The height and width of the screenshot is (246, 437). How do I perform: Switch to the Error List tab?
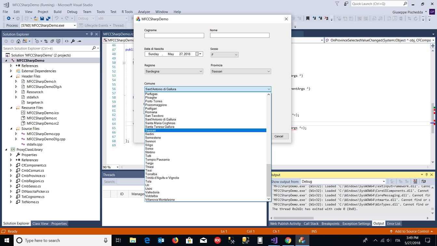[x=394, y=224]
